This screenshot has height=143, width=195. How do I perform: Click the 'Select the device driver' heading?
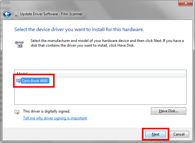click(79, 30)
